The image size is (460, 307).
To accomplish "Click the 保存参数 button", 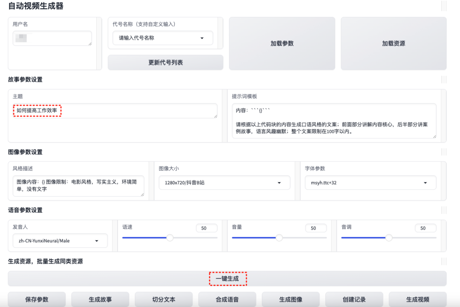I will (37, 299).
